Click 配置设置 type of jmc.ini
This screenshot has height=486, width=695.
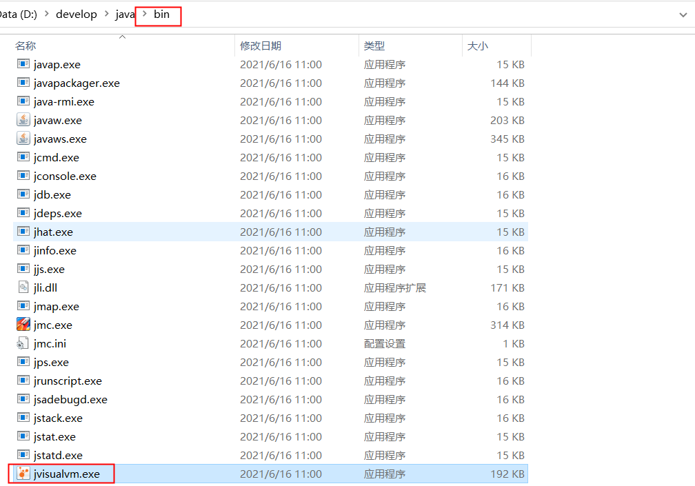click(x=385, y=344)
